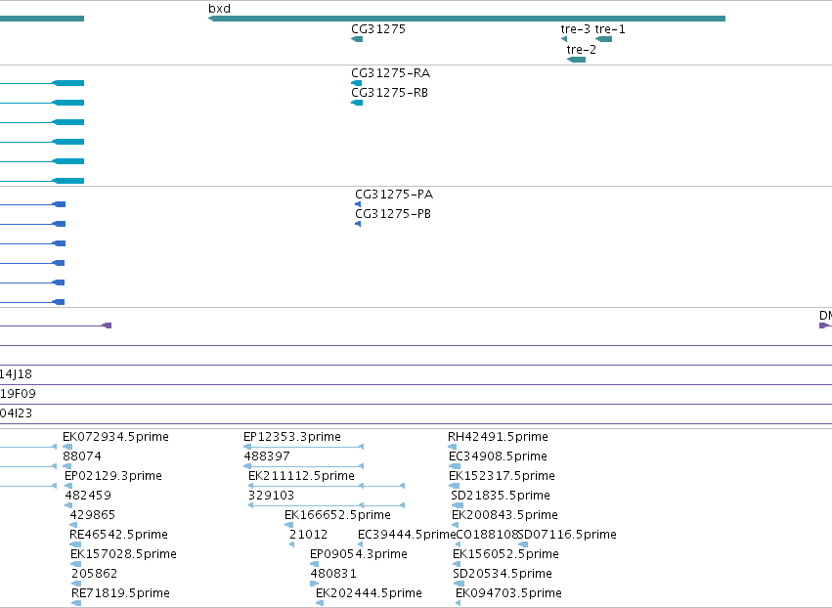Open EST EC34908.5prime
Viewport: 832px width, 608px height.
point(499,456)
